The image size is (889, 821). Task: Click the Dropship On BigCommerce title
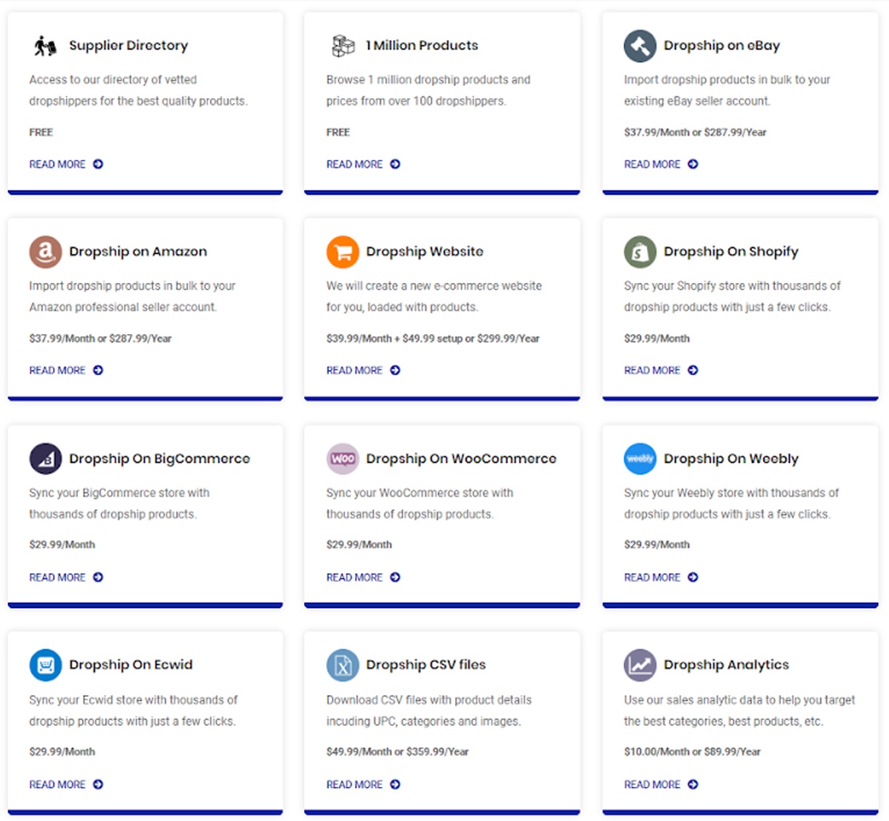(x=159, y=459)
